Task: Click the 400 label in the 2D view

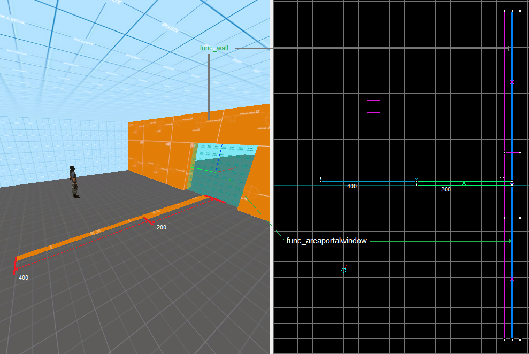Action: [x=352, y=186]
